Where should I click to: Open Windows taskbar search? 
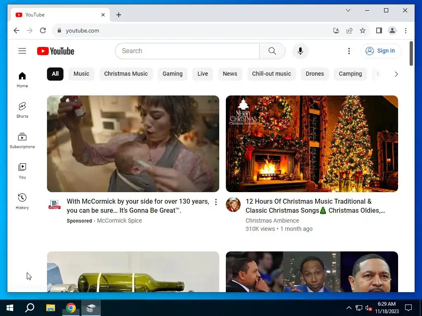(x=30, y=308)
